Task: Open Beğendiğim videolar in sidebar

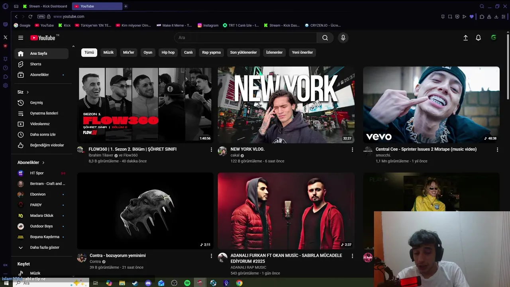Action: click(x=42, y=145)
